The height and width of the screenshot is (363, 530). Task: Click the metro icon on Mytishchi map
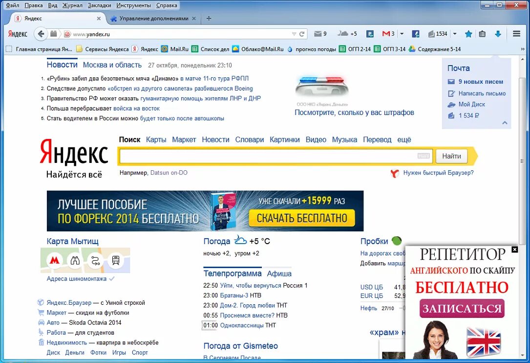point(55,260)
